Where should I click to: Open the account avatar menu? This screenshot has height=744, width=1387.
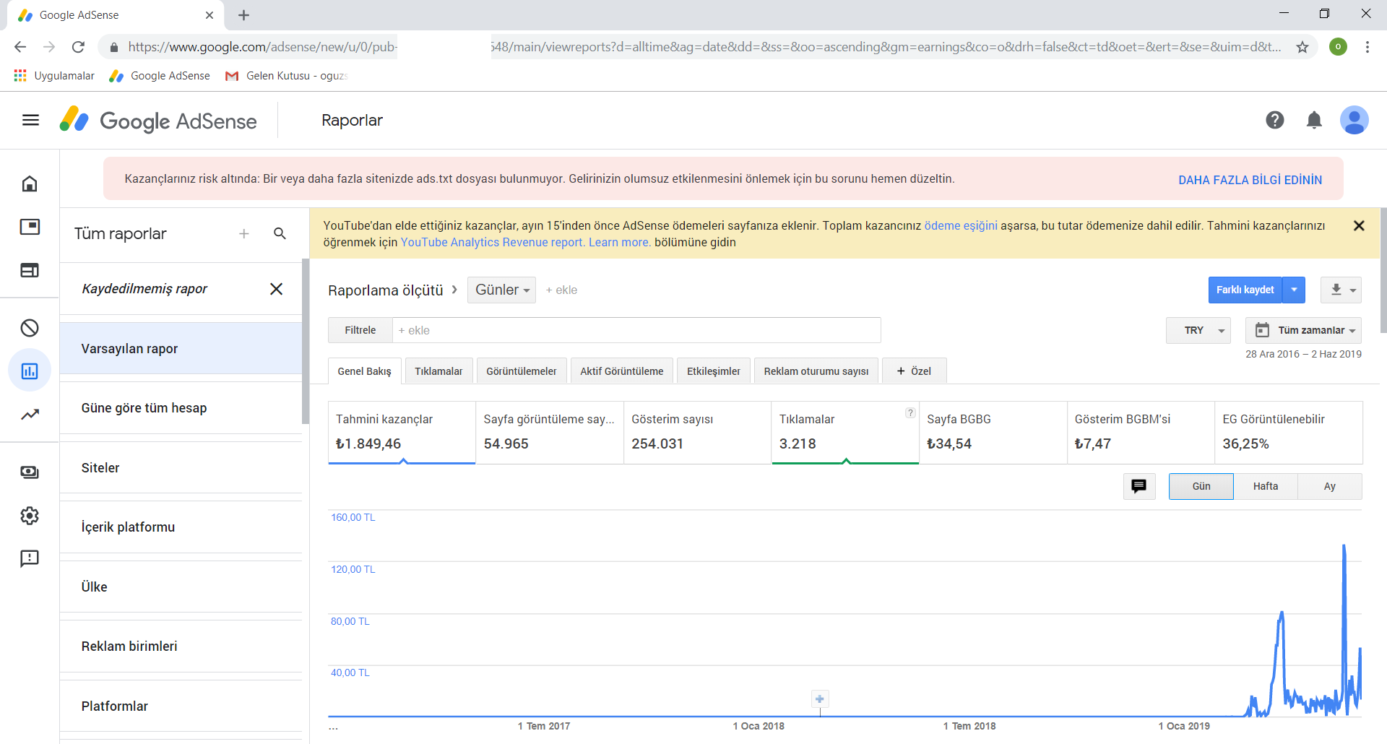1354,120
